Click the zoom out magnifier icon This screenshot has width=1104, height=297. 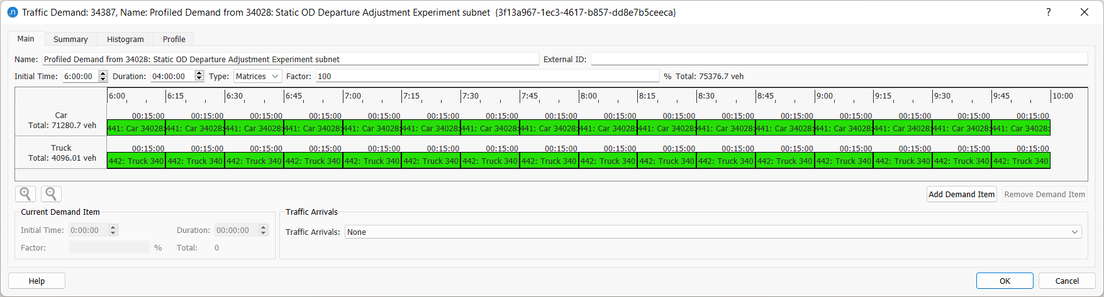[51, 194]
